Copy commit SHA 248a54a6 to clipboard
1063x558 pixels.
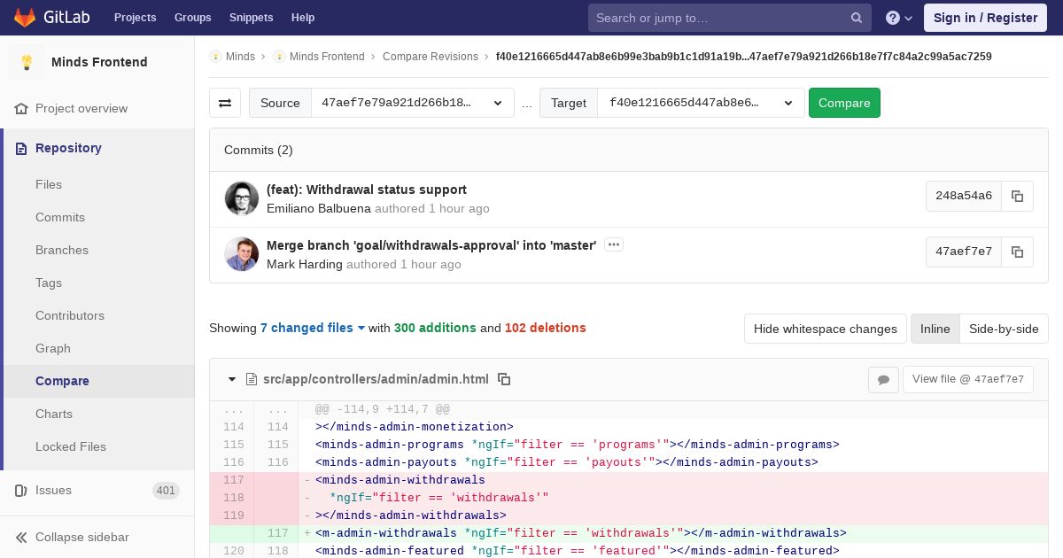coord(1017,196)
